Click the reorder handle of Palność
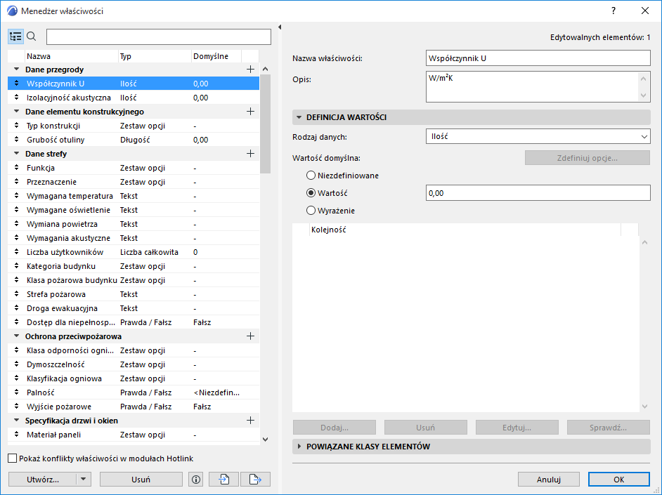662x495 pixels. click(16, 392)
